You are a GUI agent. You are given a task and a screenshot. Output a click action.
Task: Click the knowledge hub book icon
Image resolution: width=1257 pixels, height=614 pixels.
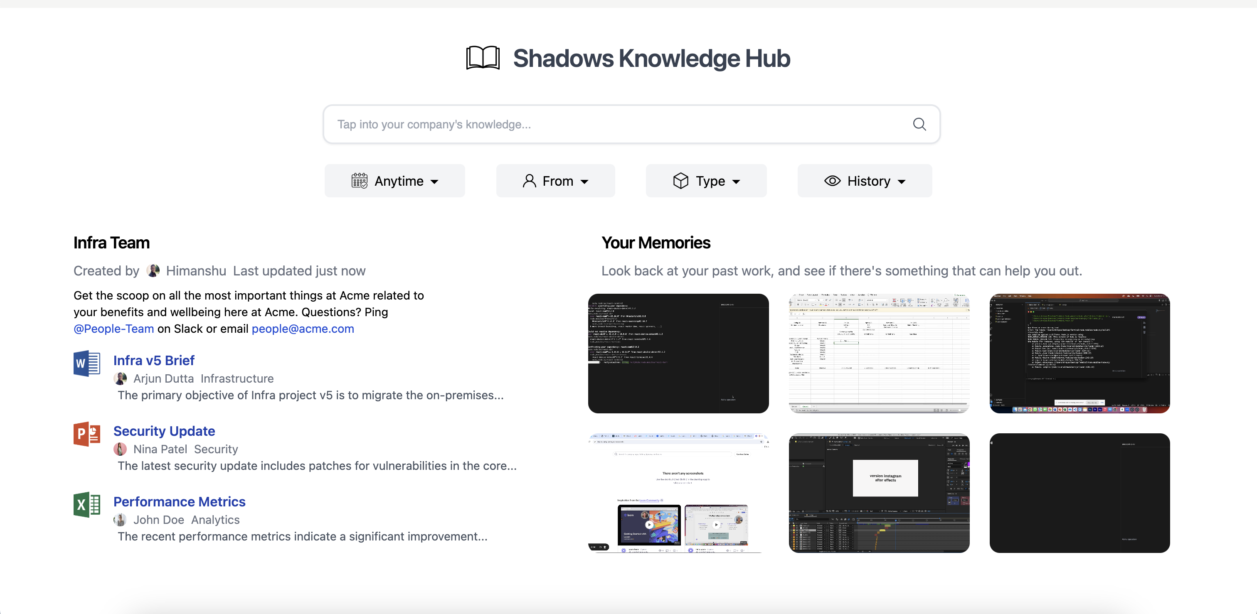tap(483, 58)
